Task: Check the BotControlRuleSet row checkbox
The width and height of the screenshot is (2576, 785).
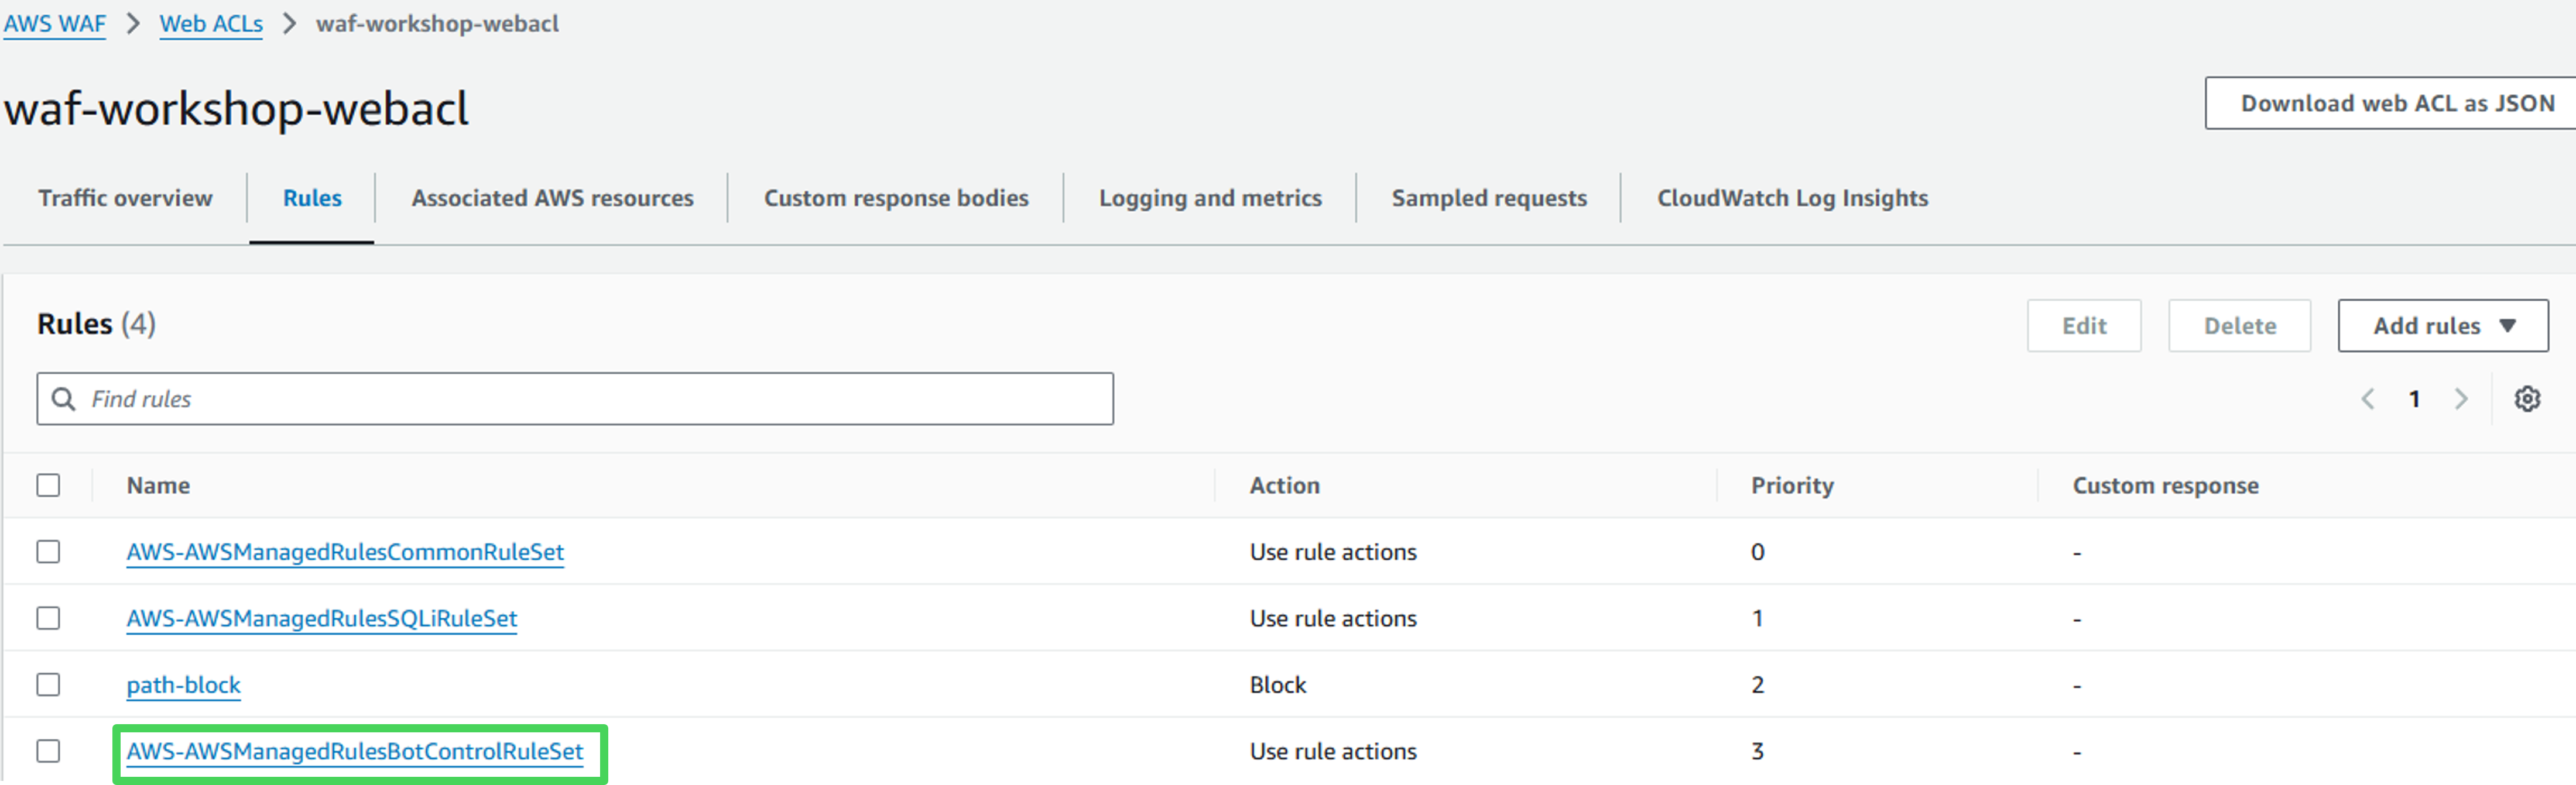Action: [48, 750]
